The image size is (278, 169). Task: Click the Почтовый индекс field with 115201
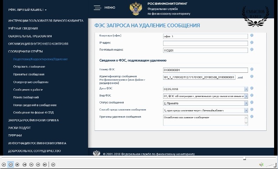tap(205, 51)
